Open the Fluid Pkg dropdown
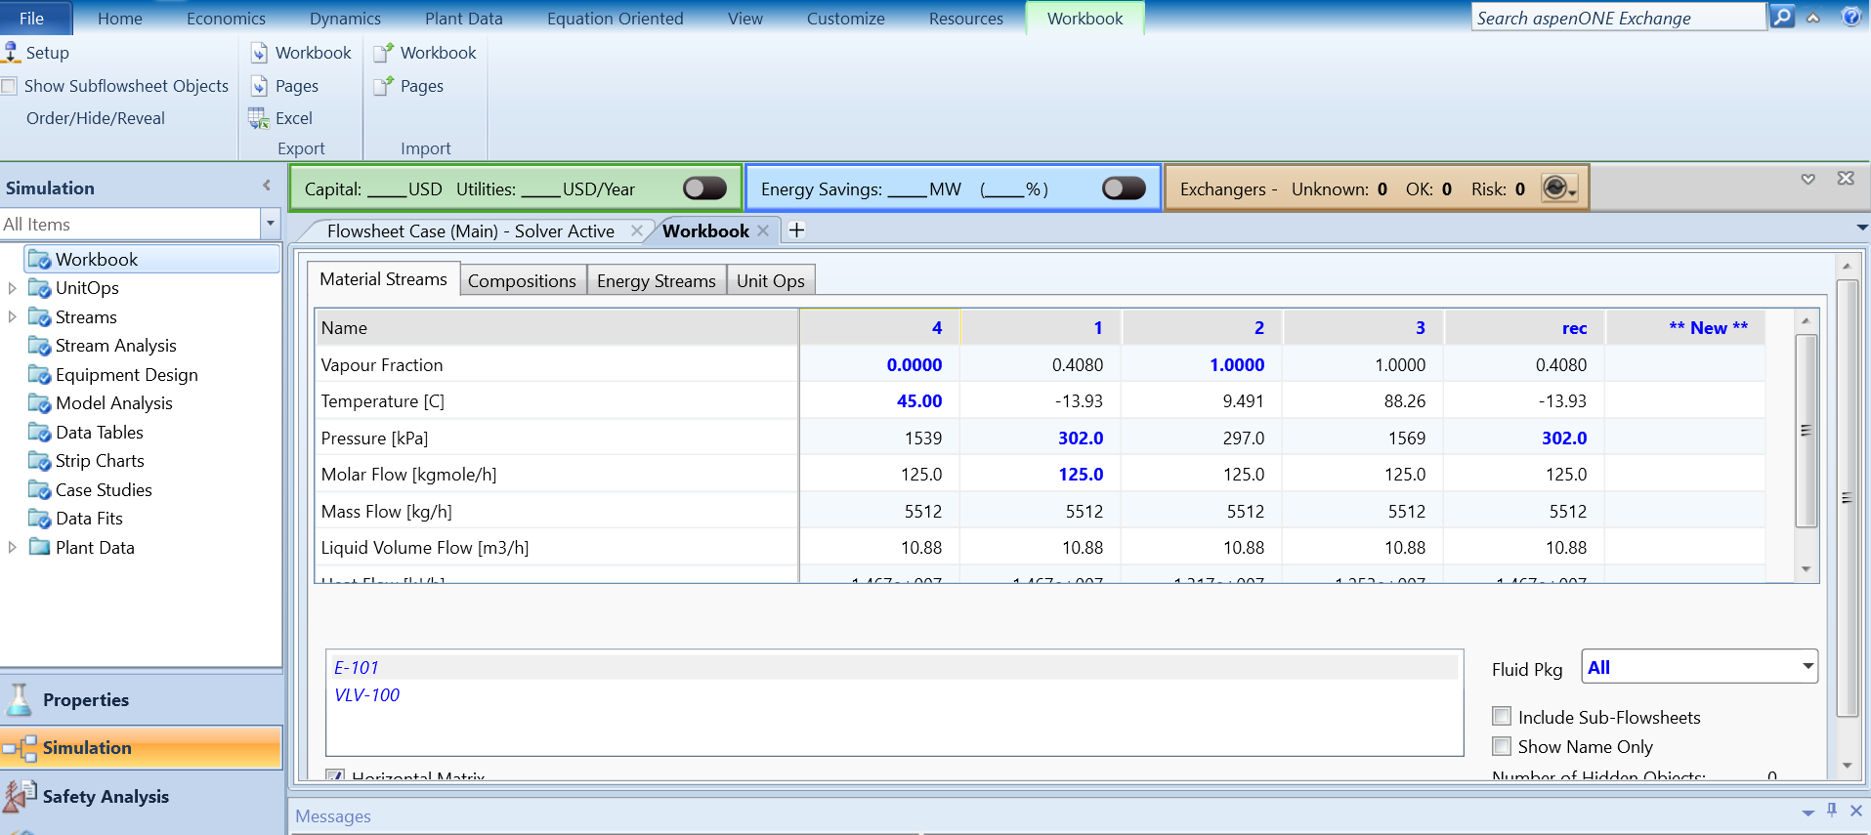1871x835 pixels. pyautogui.click(x=1807, y=667)
